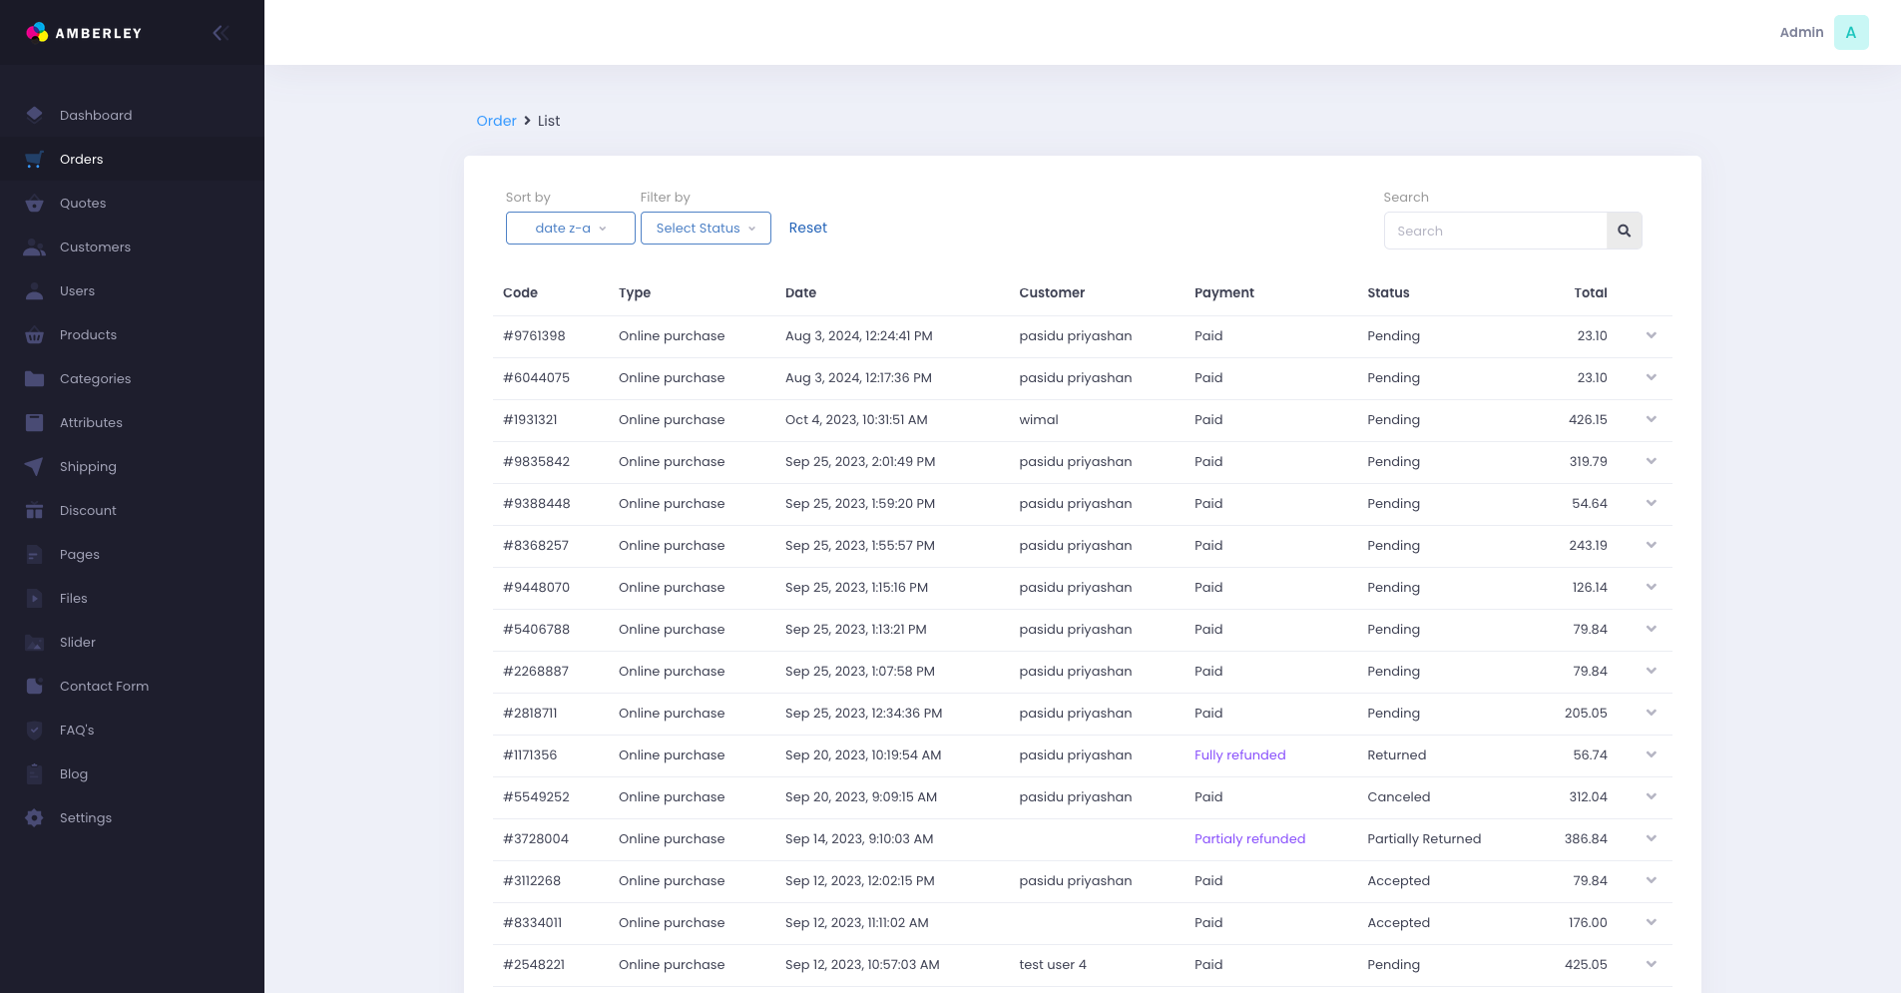Viewport: 1901px width, 993px height.
Task: Click the Reset filters link
Action: pos(807,228)
